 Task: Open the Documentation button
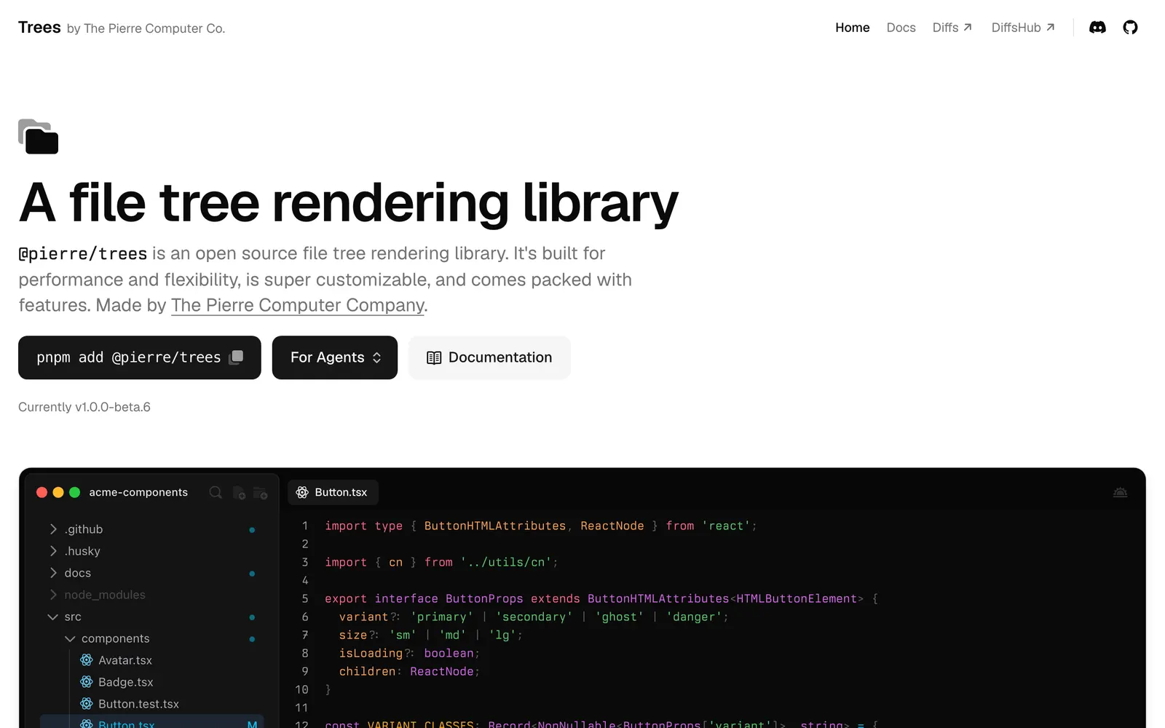click(x=489, y=357)
